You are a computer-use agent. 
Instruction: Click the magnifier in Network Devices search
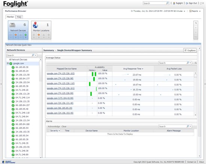(x=33, y=55)
